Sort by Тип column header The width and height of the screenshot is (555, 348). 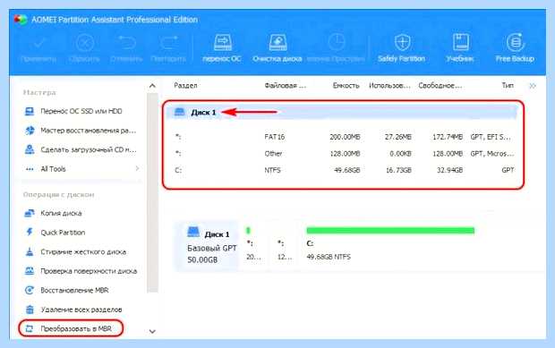pos(508,86)
